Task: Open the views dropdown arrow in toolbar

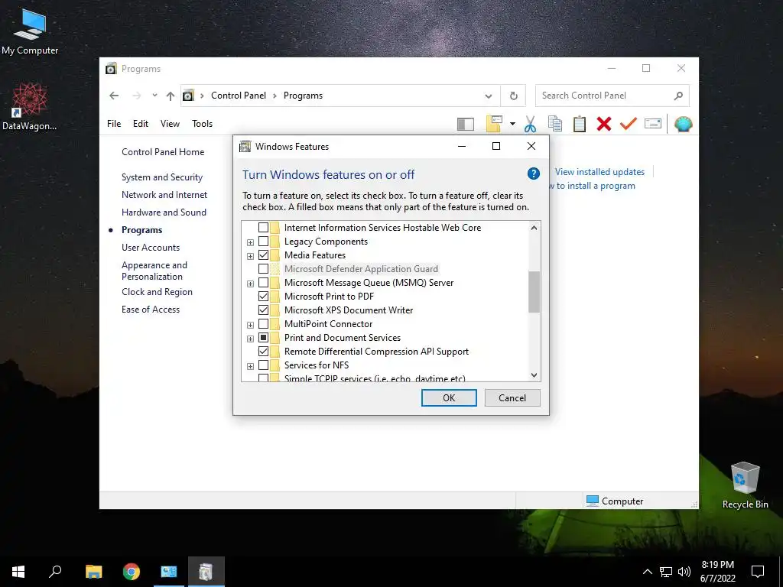Action: pos(512,124)
